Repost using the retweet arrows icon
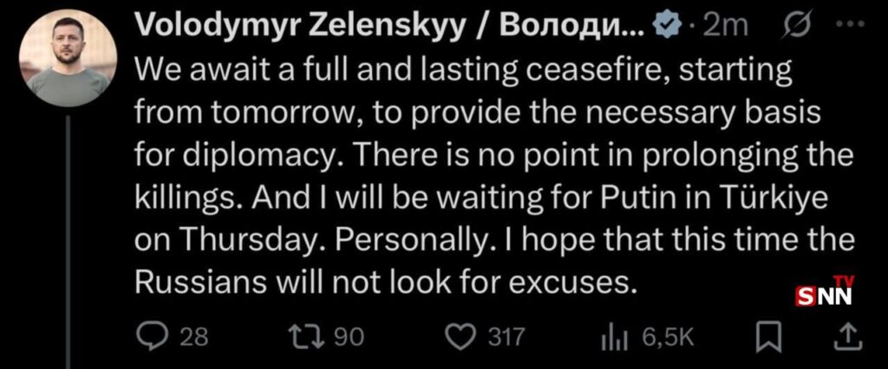 307,338
